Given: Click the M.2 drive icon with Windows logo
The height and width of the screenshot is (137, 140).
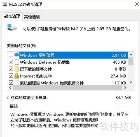Looking at the screenshot, I should [x=12, y=27].
